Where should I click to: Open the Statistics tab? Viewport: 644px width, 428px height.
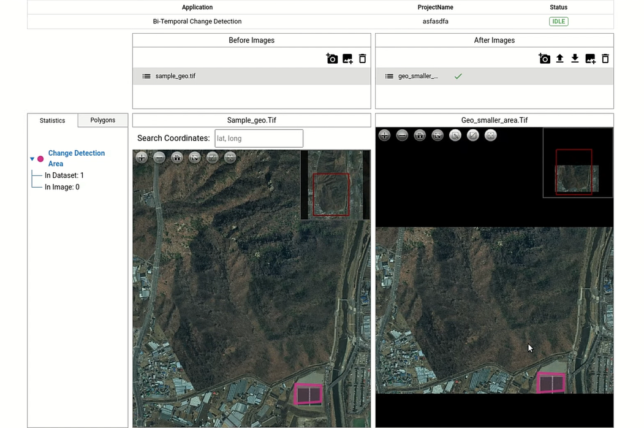(x=52, y=120)
